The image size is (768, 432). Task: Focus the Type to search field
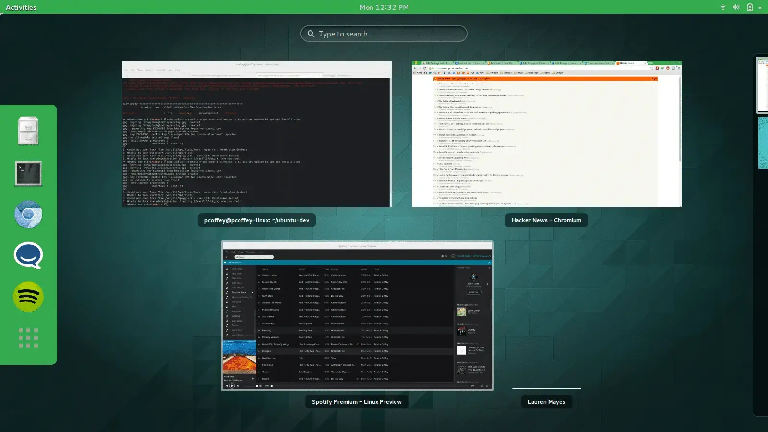point(384,34)
